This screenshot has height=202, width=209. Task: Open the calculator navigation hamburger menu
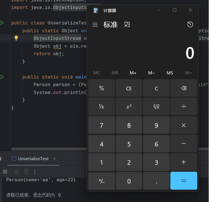click(x=95, y=25)
